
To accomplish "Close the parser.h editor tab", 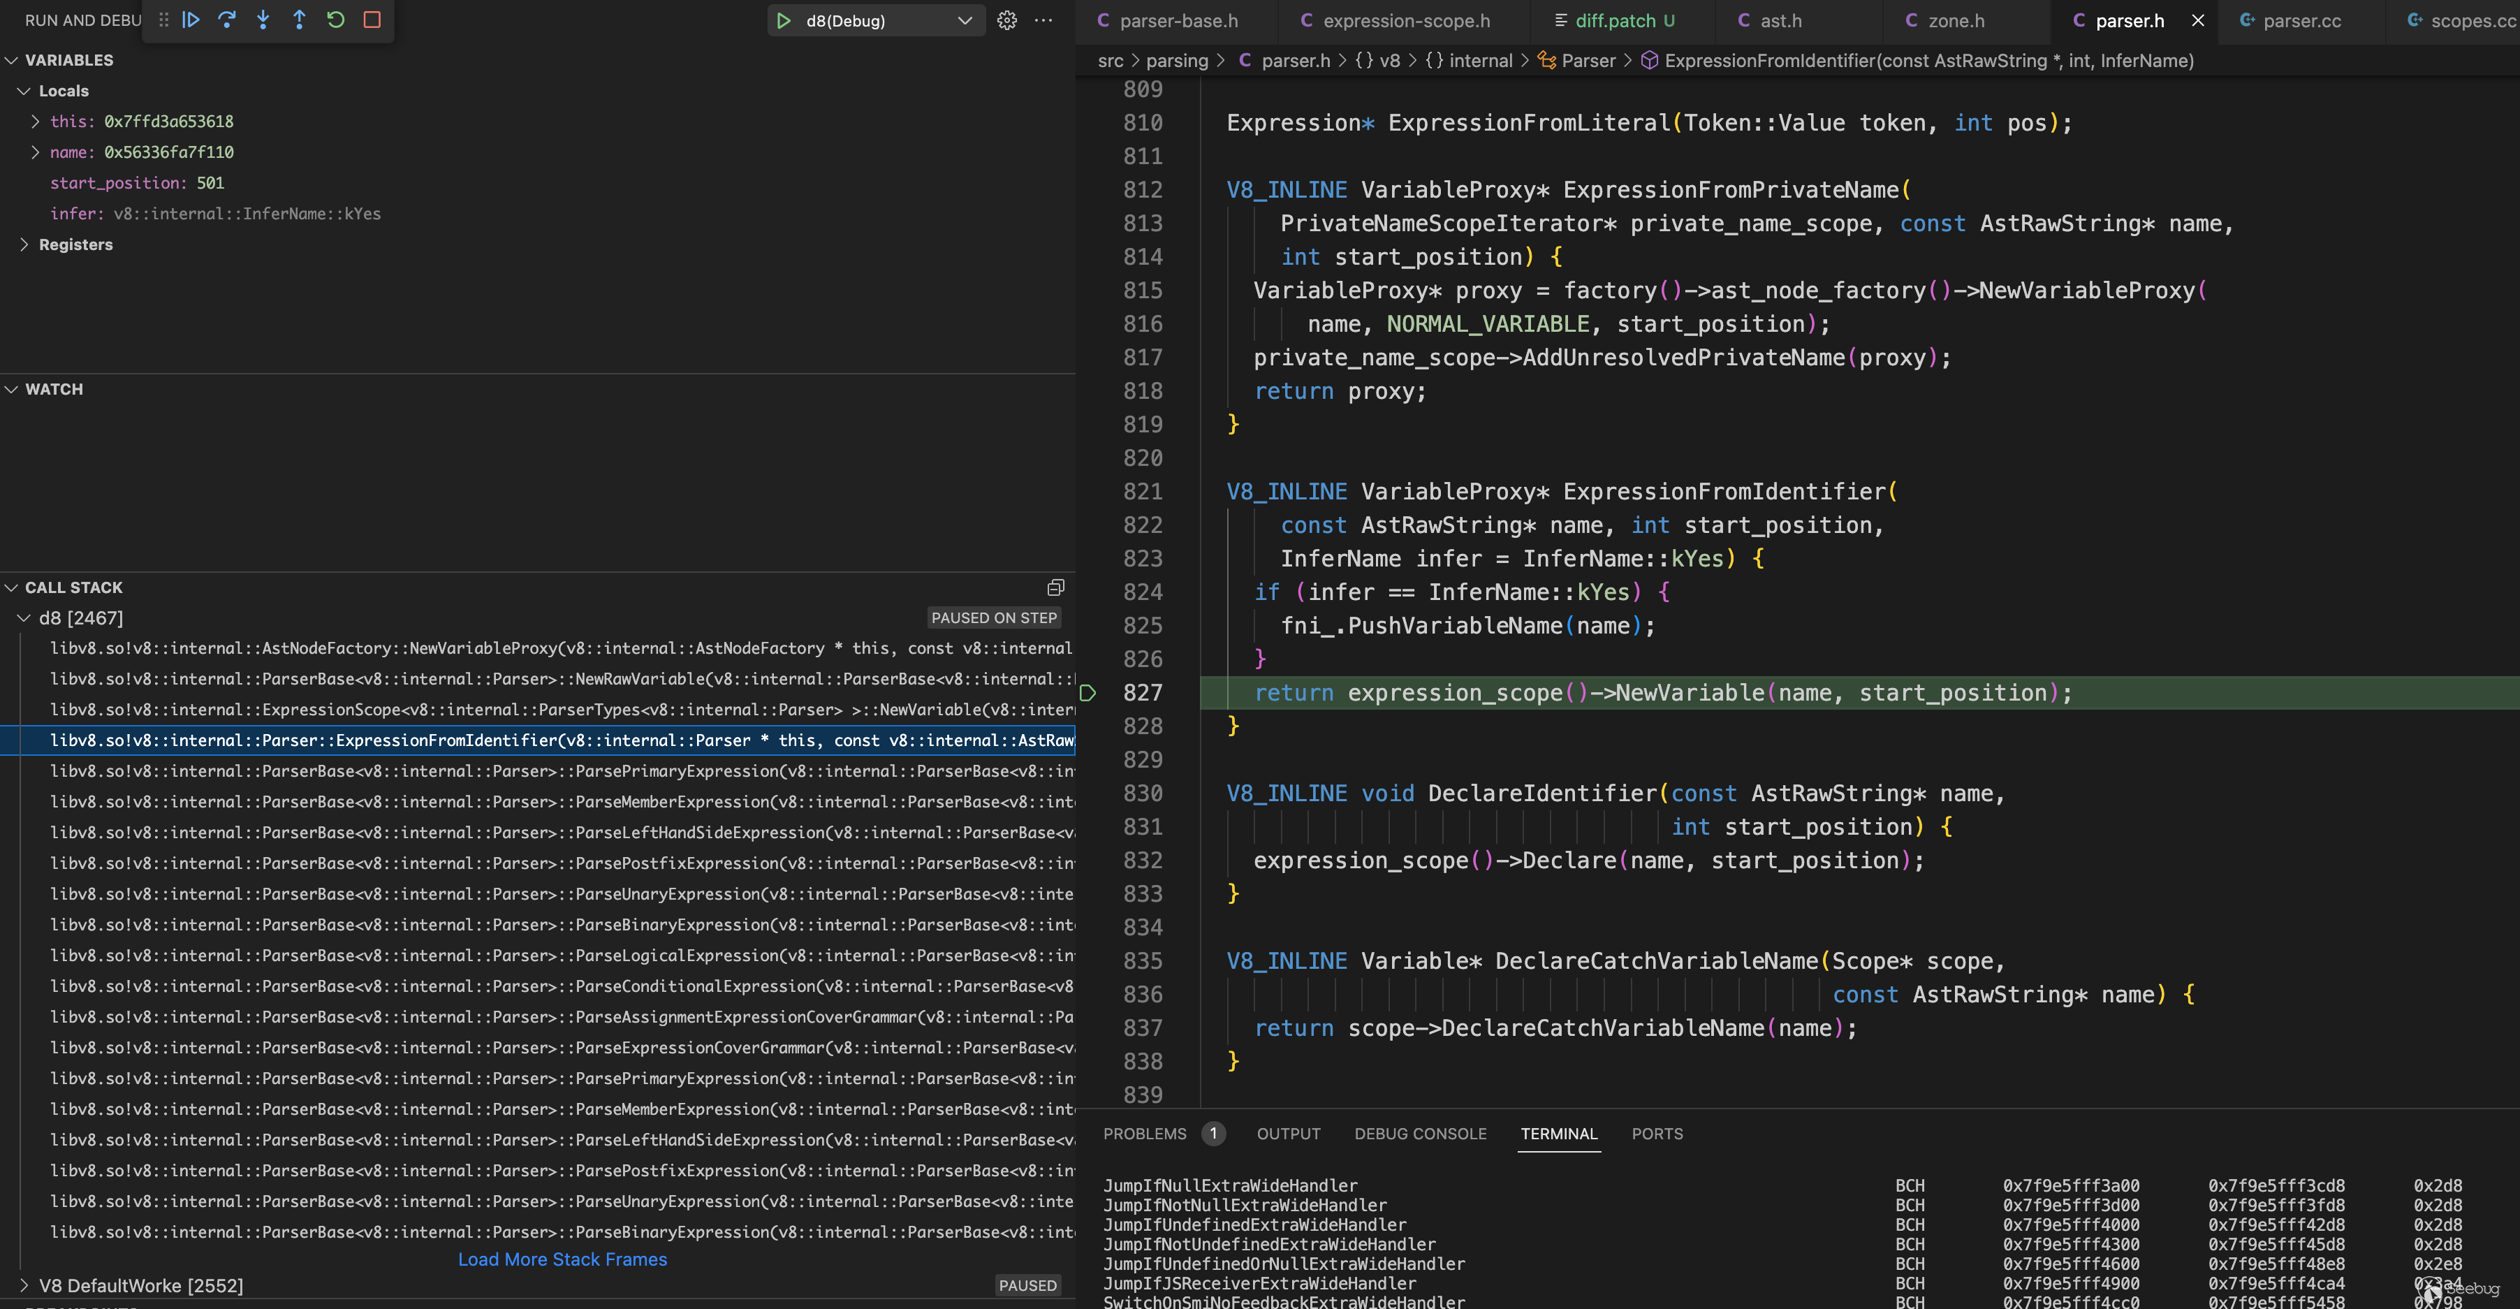I will [2197, 20].
